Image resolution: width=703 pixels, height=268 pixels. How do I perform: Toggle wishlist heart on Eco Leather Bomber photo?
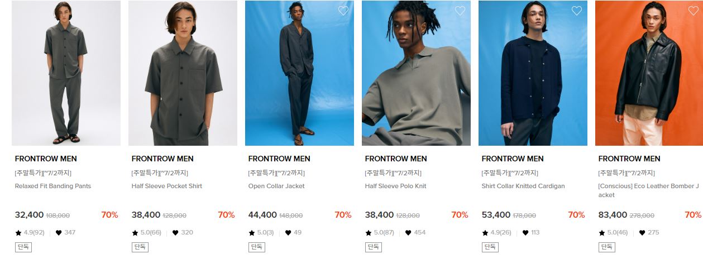point(694,11)
